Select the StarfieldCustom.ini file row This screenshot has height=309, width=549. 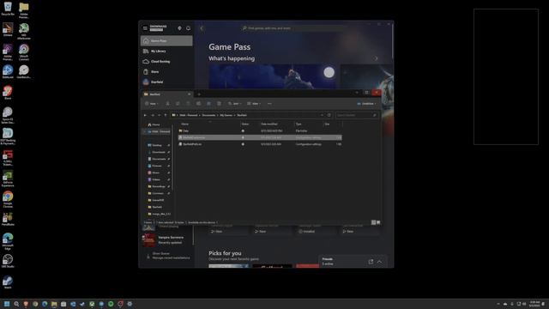[x=260, y=137]
